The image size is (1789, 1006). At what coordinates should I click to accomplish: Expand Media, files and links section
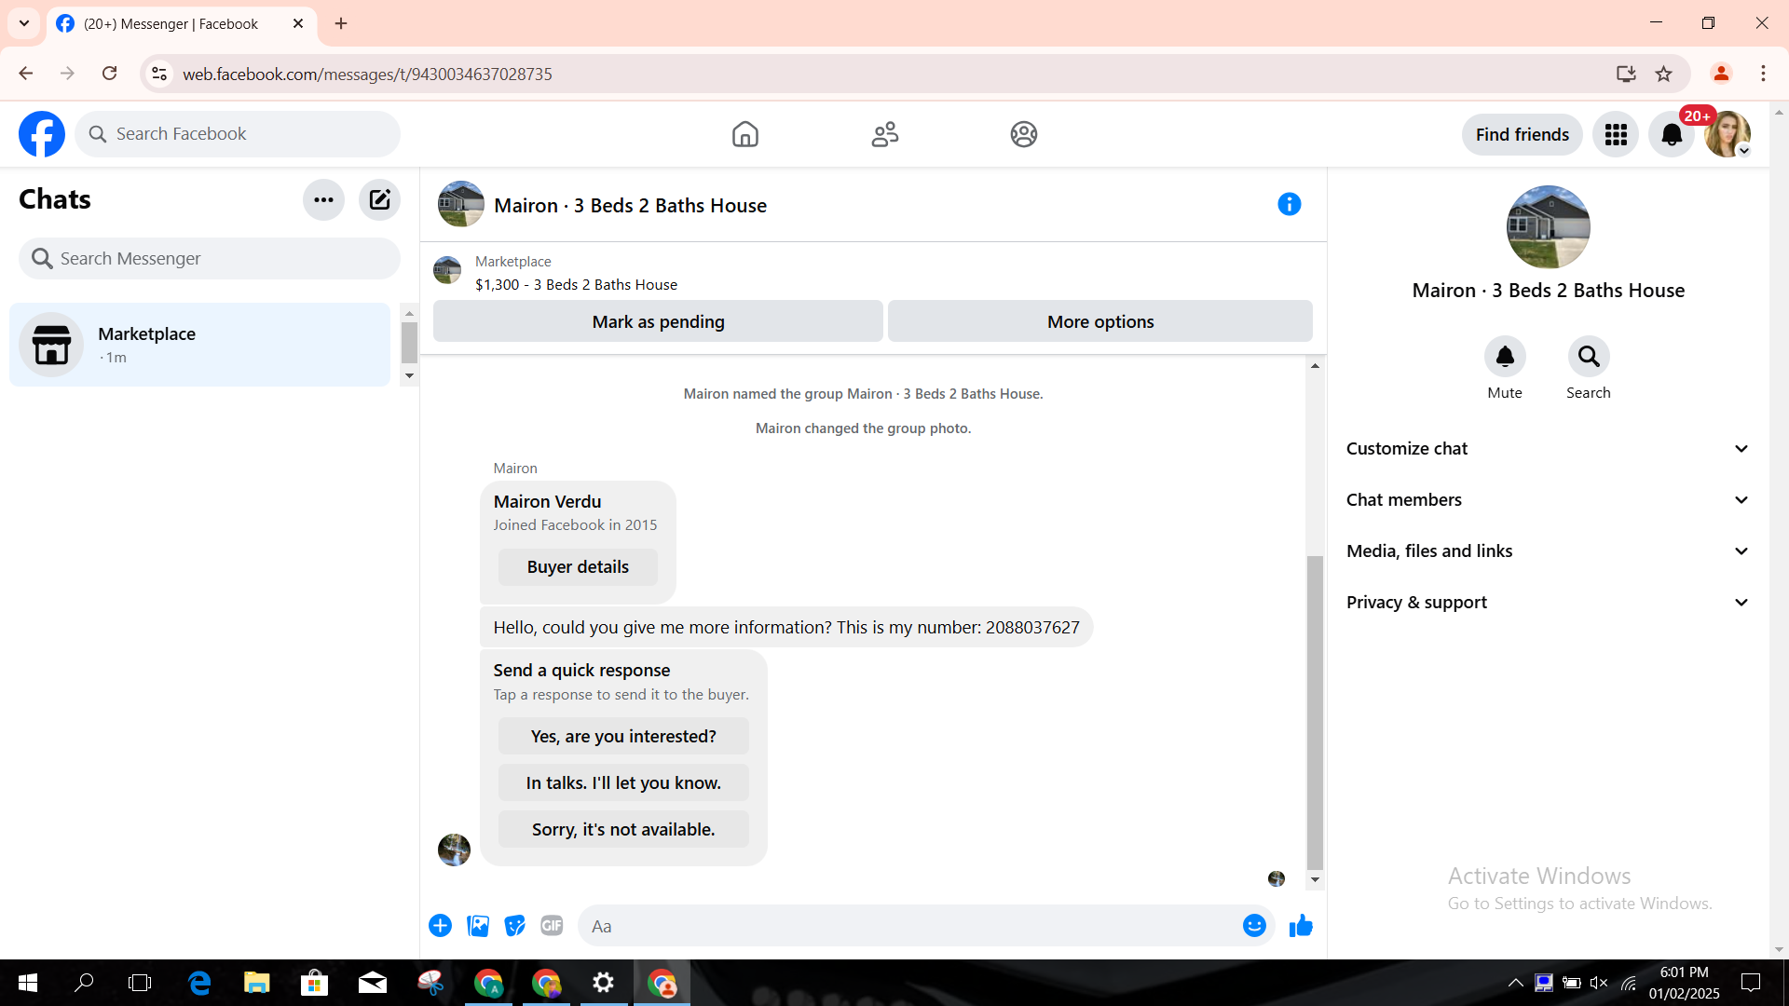point(1548,551)
